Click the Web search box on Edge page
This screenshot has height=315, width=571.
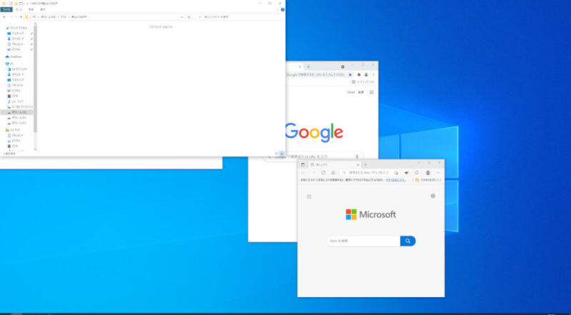[x=363, y=241]
